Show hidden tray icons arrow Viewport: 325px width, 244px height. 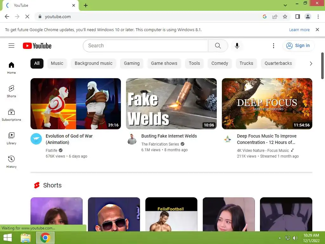pyautogui.click(x=280, y=238)
